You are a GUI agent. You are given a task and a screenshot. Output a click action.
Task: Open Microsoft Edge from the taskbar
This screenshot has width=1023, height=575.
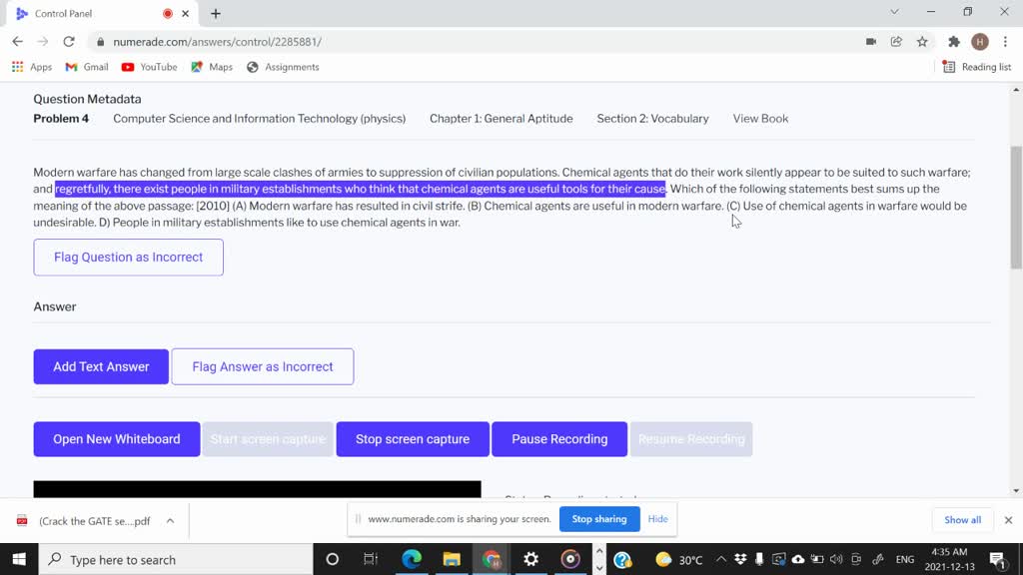pos(412,559)
